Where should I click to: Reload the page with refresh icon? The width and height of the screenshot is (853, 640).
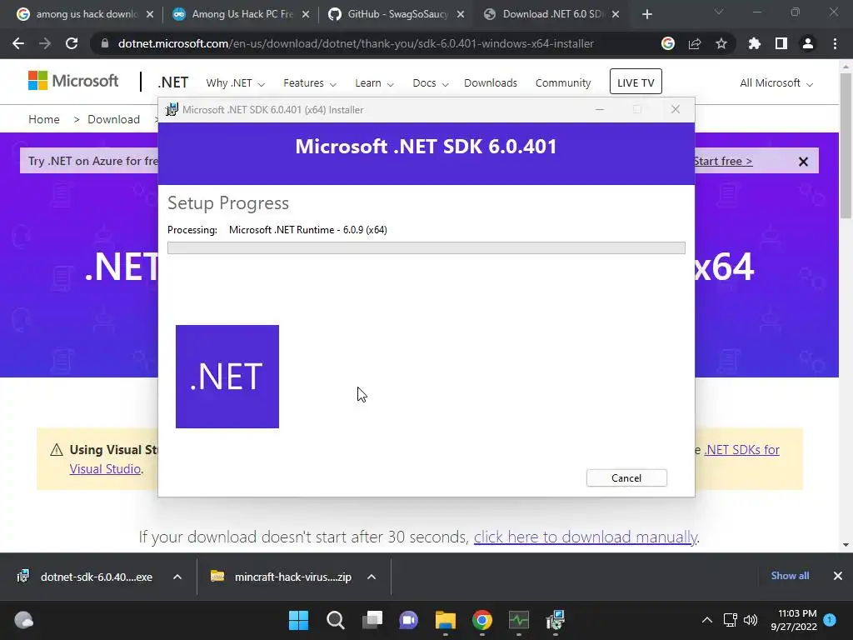pos(72,43)
